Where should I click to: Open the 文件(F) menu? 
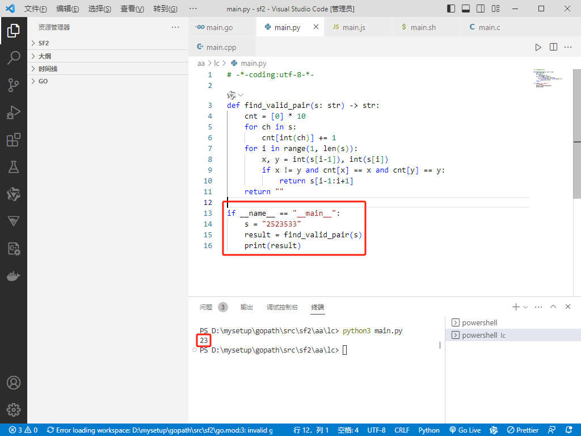tap(36, 9)
